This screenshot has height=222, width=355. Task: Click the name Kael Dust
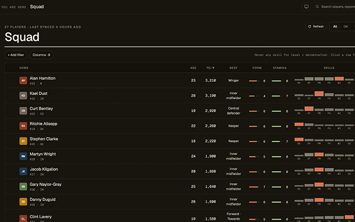(x=38, y=93)
